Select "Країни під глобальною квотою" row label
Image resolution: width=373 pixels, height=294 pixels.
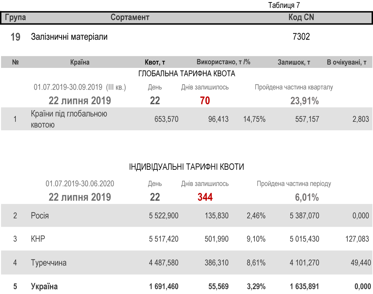tap(69, 119)
